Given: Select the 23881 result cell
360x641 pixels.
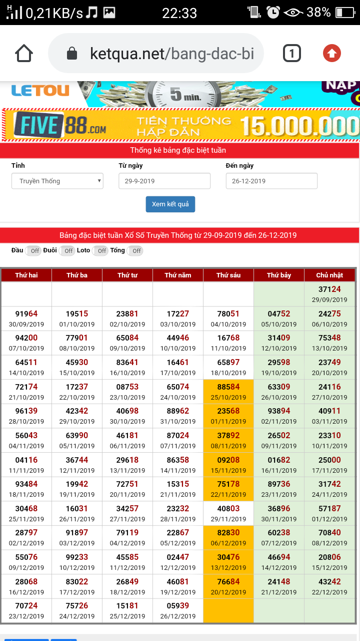Looking at the screenshot, I should (x=127, y=318).
